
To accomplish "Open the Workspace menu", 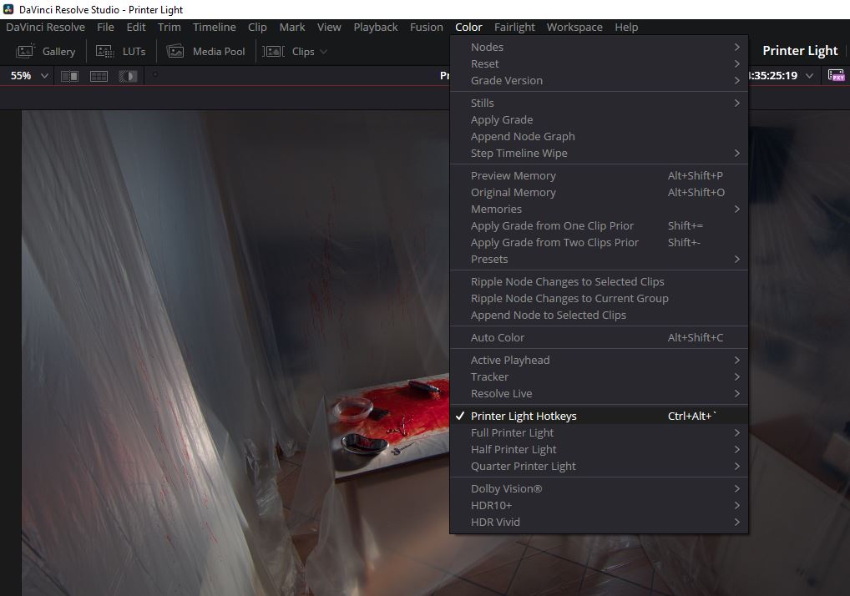I will point(574,27).
